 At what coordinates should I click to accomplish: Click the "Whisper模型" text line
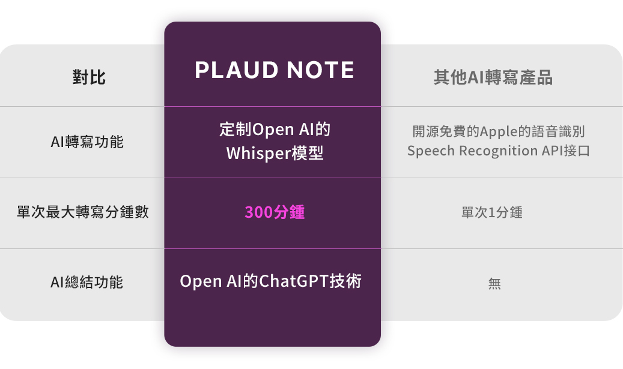coord(275,154)
